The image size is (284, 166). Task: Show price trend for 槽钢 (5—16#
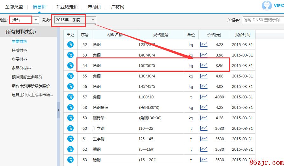204,149
